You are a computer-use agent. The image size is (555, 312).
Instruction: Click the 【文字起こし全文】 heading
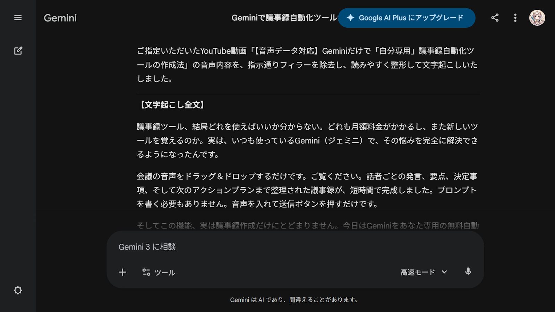click(x=172, y=105)
